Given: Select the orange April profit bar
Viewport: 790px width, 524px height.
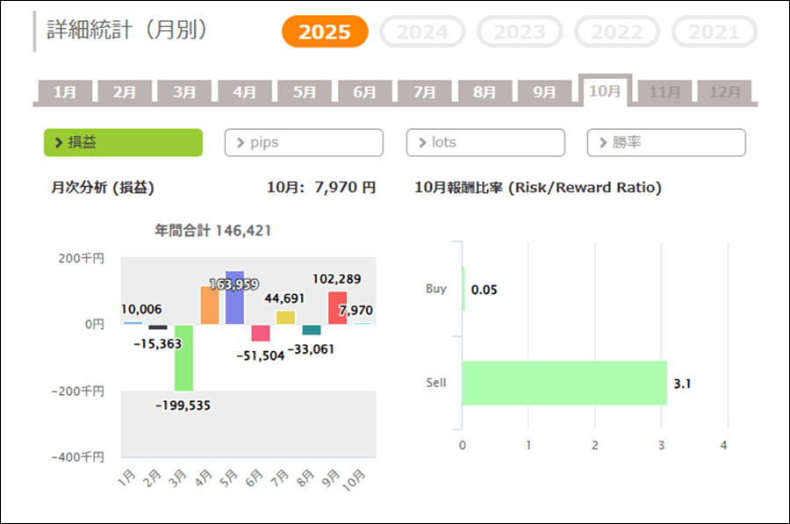Looking at the screenshot, I should pyautogui.click(x=210, y=307).
